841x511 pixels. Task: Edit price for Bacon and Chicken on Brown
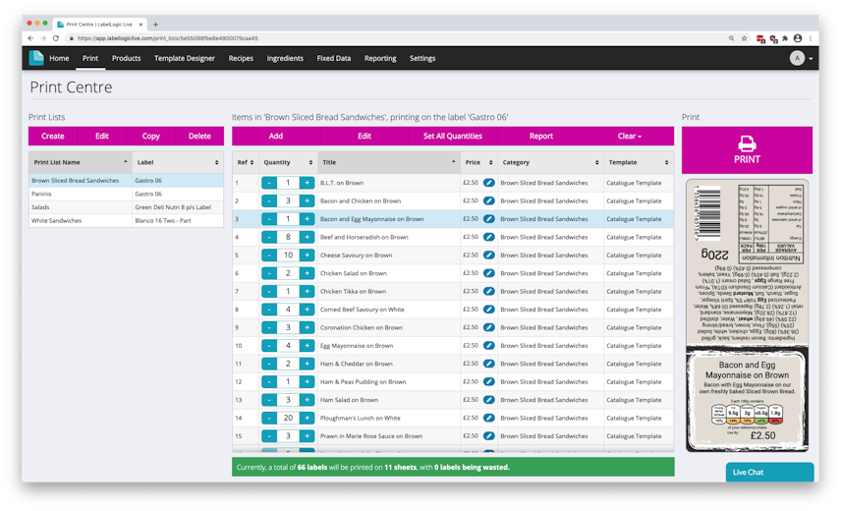(488, 201)
